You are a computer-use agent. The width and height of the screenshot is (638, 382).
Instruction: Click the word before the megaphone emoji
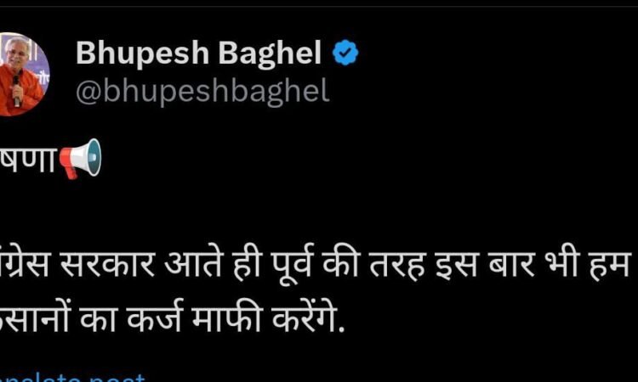tap(27, 160)
